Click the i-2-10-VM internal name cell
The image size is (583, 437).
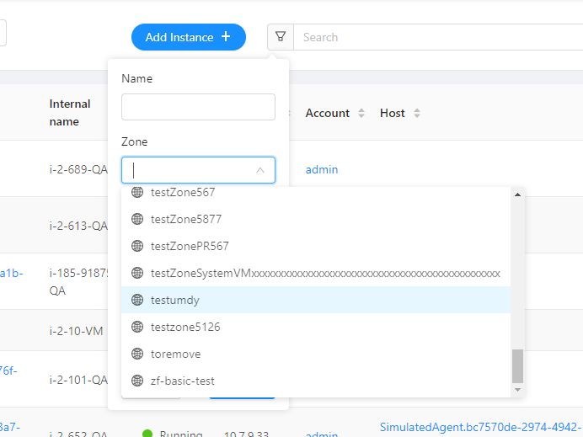click(76, 331)
